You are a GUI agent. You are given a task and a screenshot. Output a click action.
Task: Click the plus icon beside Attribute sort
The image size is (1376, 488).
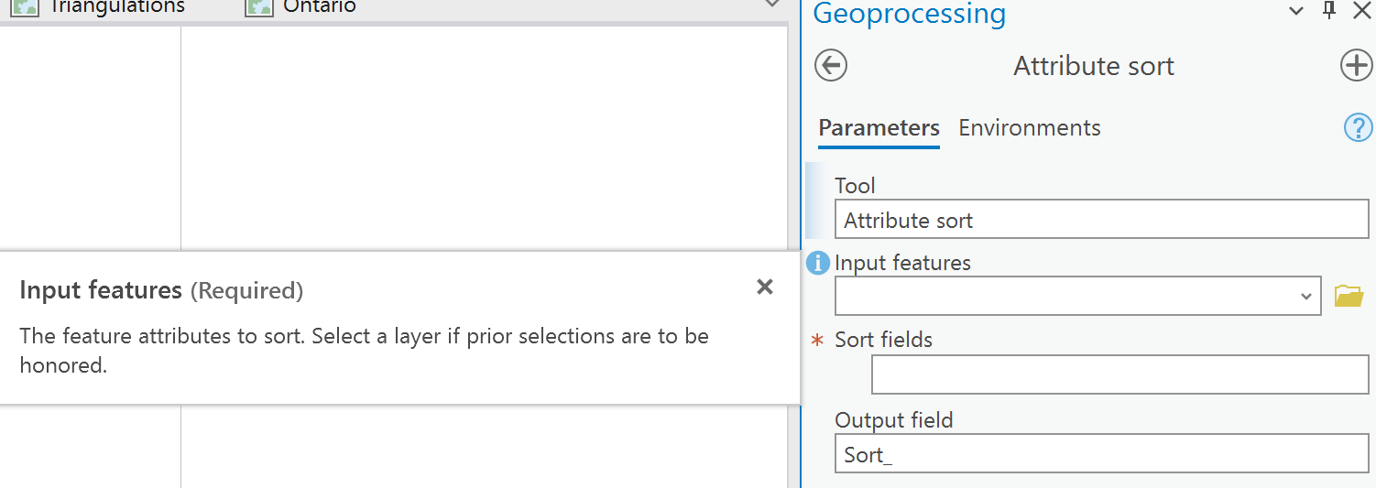point(1356,66)
